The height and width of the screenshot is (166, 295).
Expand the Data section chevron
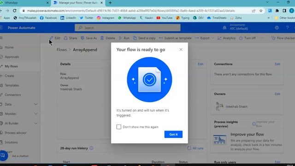(35, 104)
